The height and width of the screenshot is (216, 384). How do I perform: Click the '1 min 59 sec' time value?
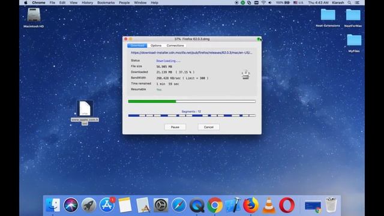(168, 84)
